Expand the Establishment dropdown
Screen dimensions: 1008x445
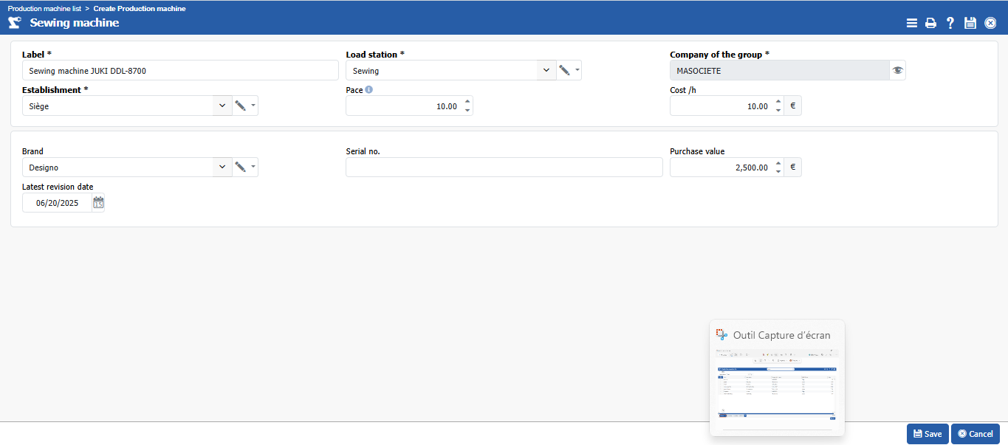222,106
